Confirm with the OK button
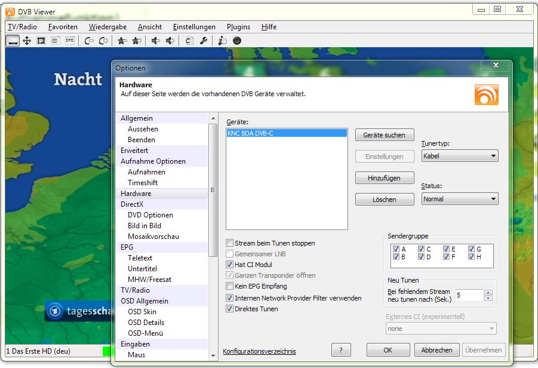Image resolution: width=538 pixels, height=368 pixels. pyautogui.click(x=388, y=350)
